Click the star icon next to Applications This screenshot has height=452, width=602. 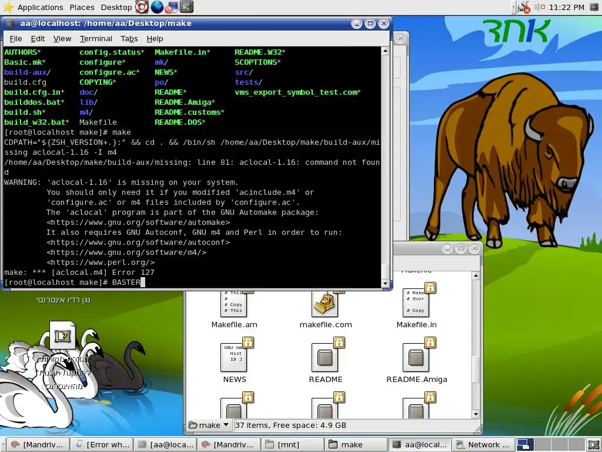8,7
